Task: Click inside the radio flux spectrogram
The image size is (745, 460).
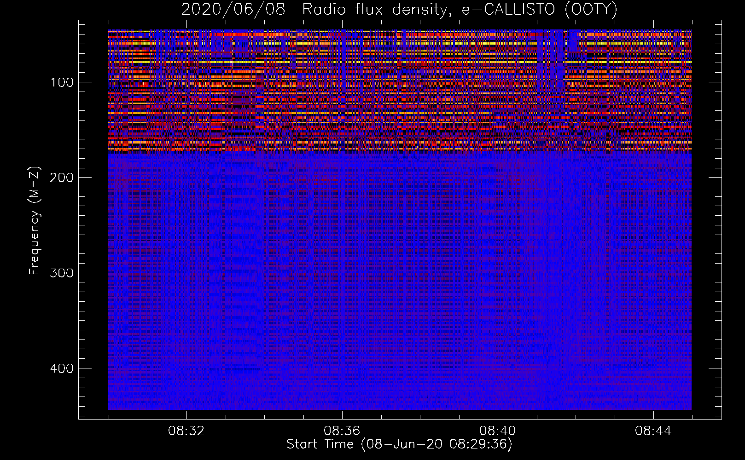Action: click(x=400, y=220)
